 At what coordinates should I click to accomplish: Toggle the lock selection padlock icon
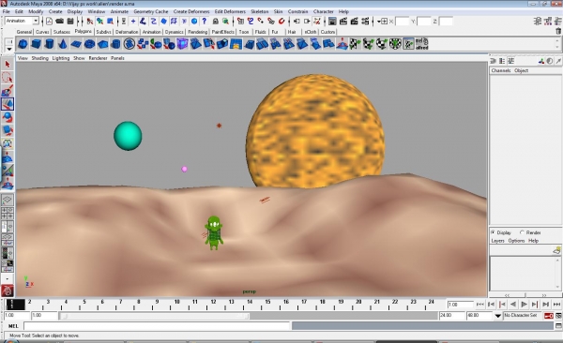[216, 22]
